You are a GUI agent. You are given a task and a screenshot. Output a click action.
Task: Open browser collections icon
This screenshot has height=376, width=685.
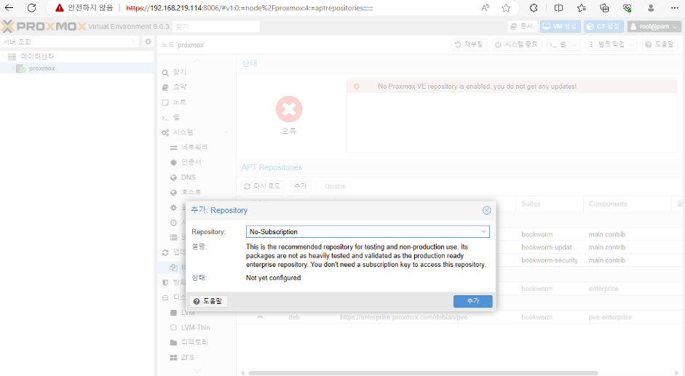point(604,8)
